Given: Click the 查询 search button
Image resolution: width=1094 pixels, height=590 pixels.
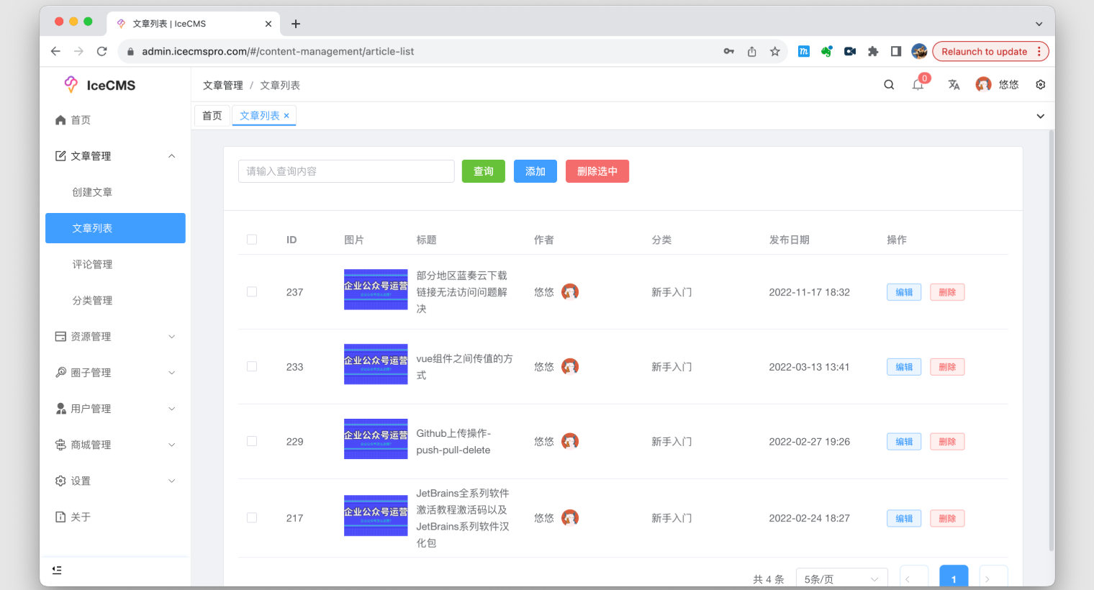Looking at the screenshot, I should (x=483, y=171).
